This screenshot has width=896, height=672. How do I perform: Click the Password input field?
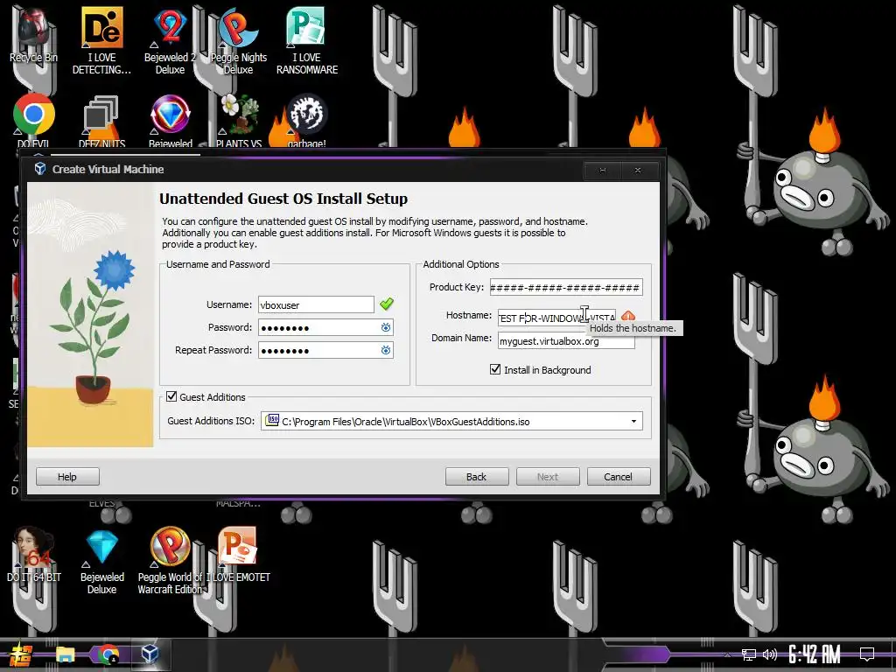click(325, 327)
